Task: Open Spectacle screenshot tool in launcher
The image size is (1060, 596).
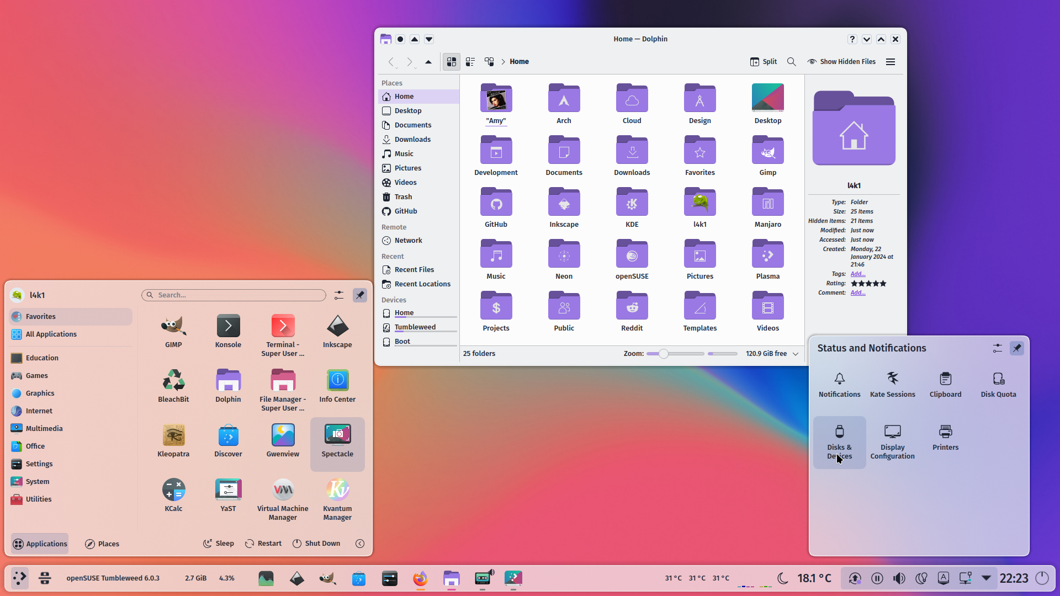Action: coord(337,443)
